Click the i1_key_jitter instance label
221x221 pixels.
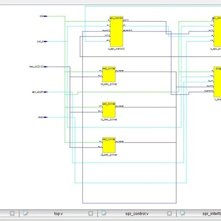[109, 120]
